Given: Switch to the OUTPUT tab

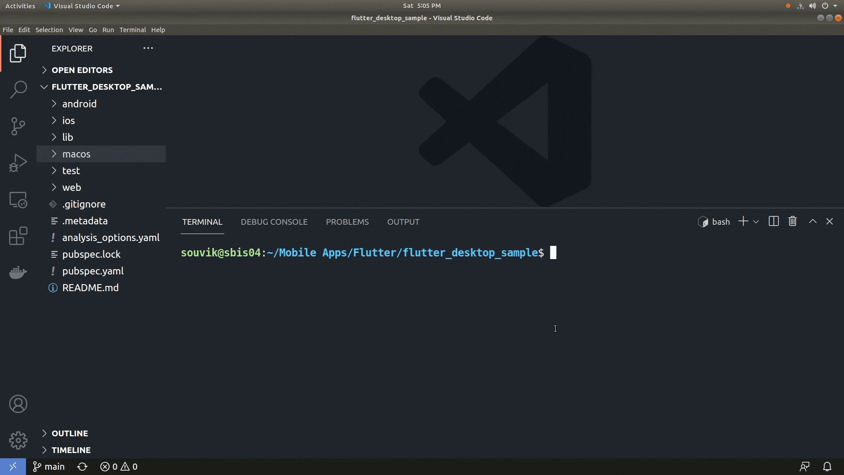Looking at the screenshot, I should click(x=403, y=222).
